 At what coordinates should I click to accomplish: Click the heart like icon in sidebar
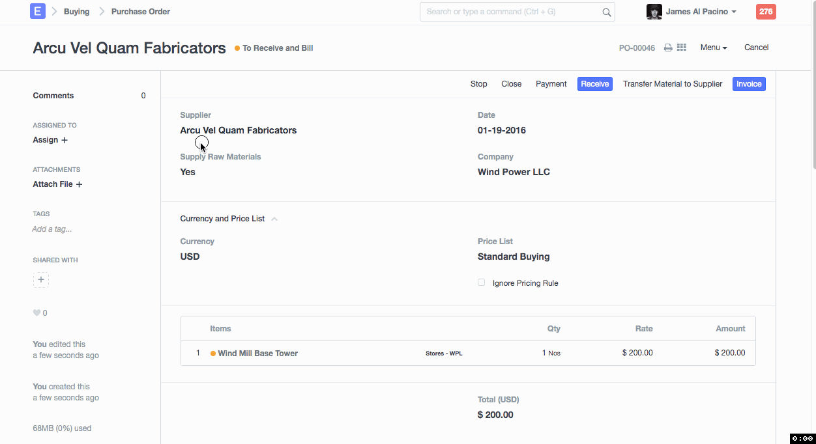tap(36, 313)
